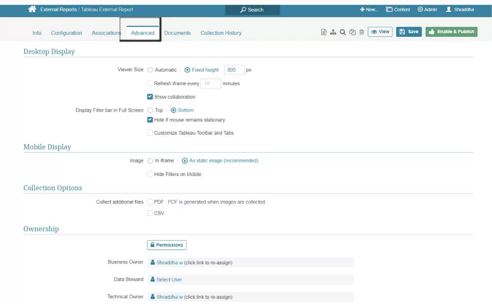Edit the fixed height 800 field
492x304 pixels.
234,70
